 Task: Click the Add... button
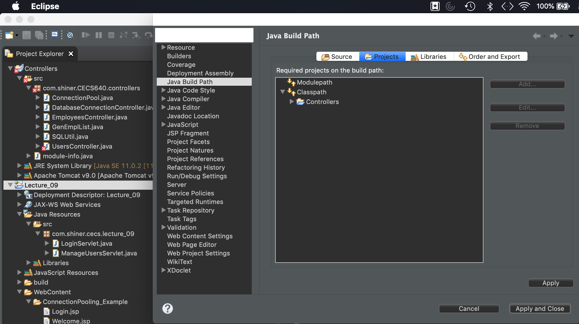(x=527, y=84)
